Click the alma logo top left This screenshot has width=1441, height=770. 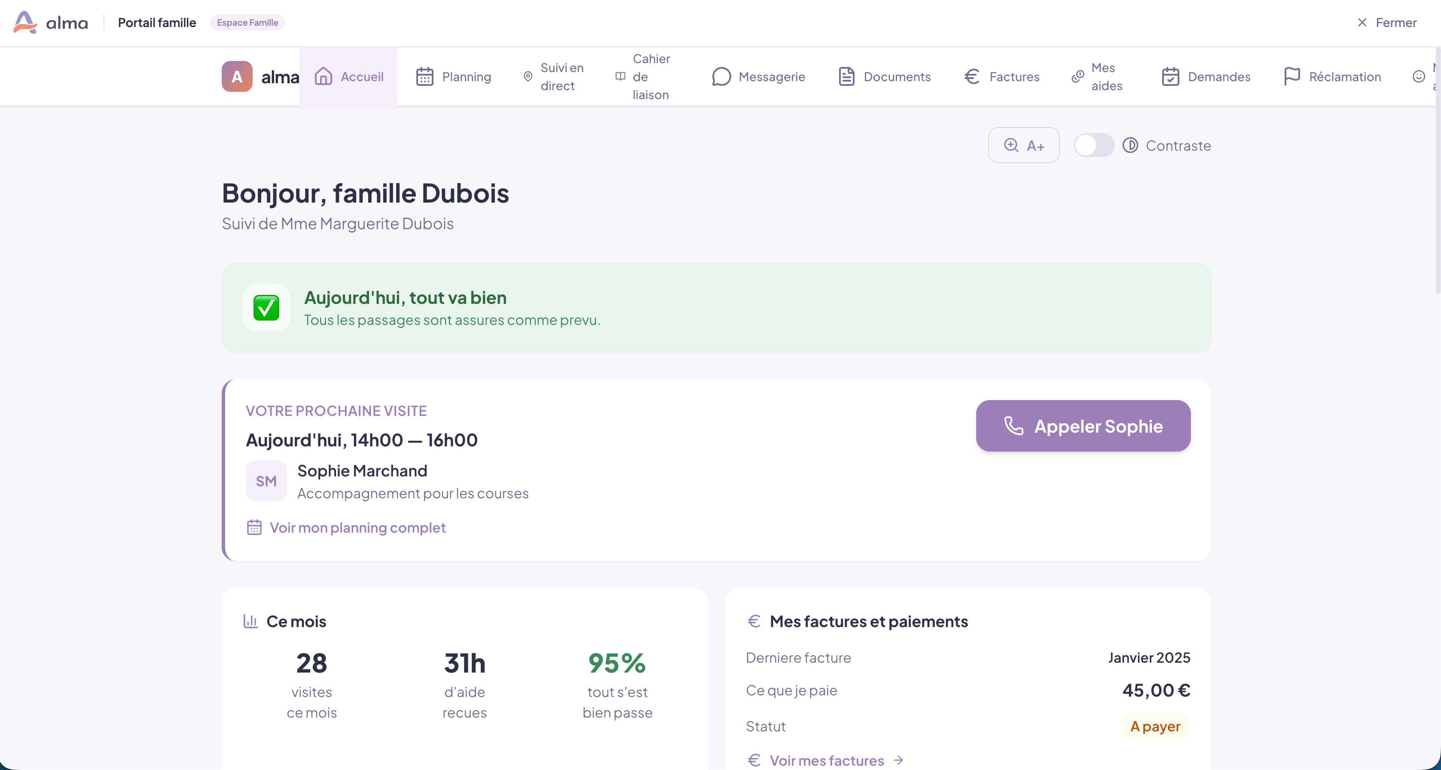click(50, 22)
